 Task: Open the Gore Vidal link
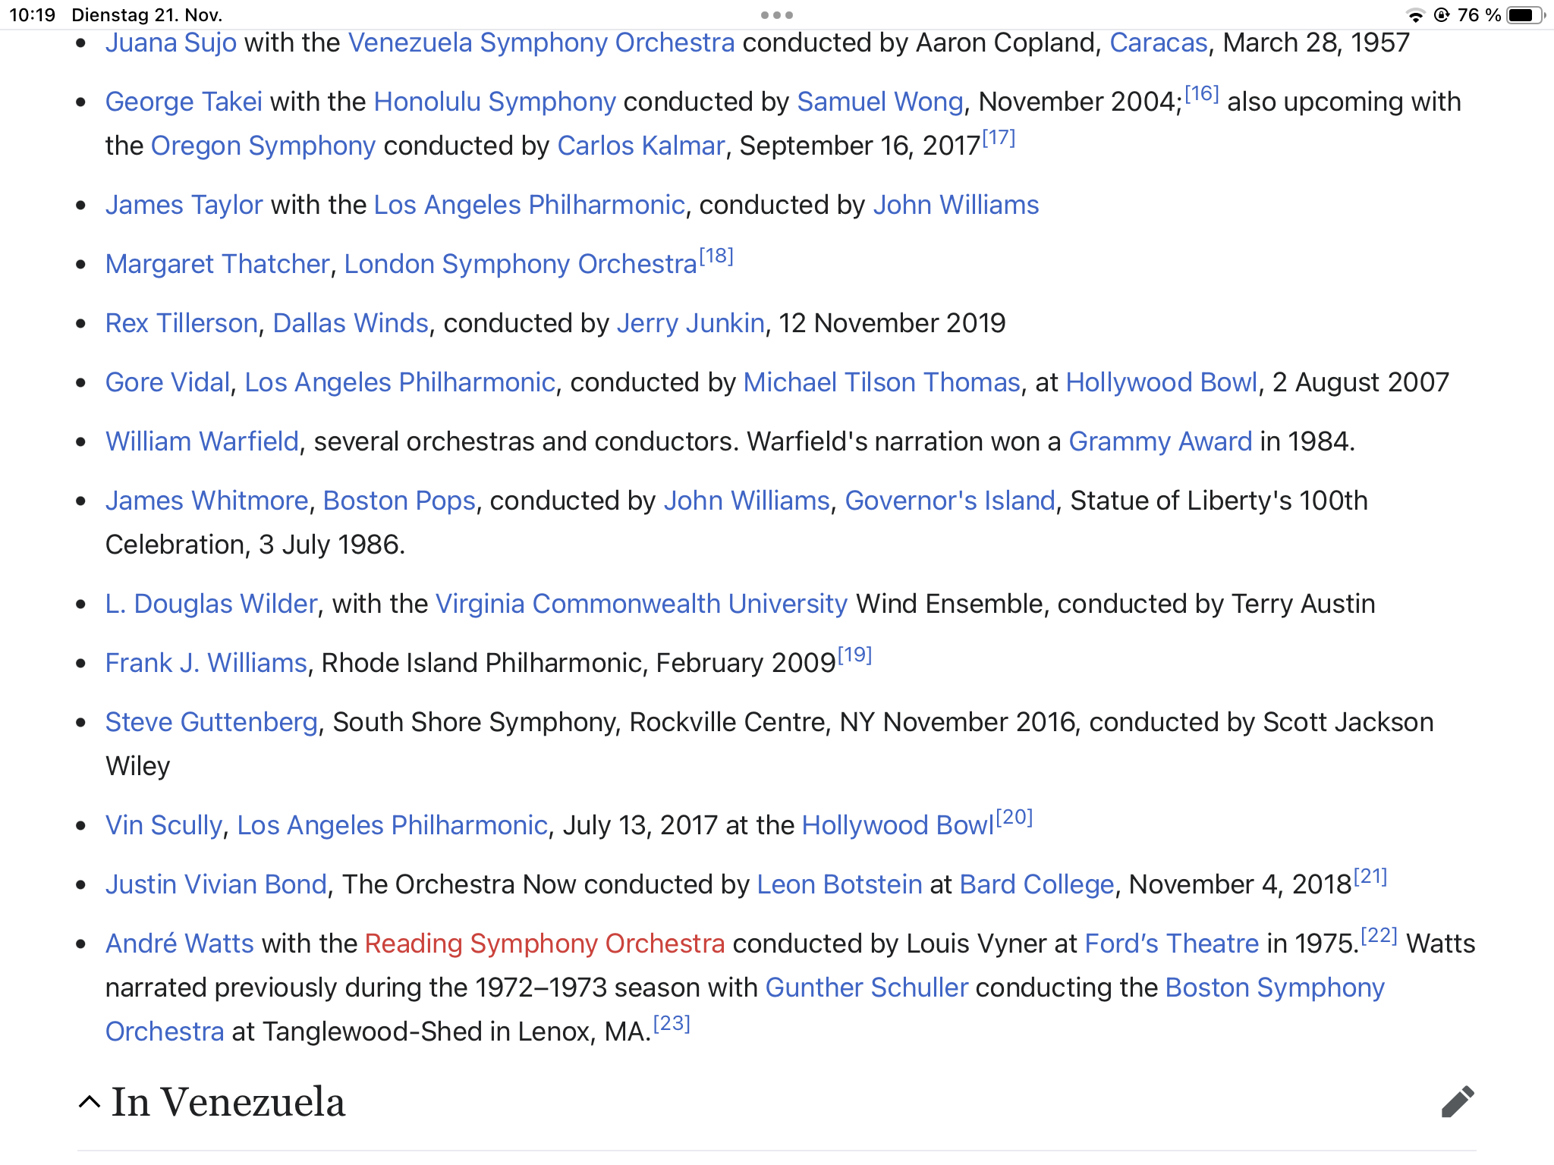tap(168, 382)
